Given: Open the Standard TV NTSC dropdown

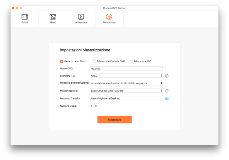Looking at the screenshot, I should [126, 76].
